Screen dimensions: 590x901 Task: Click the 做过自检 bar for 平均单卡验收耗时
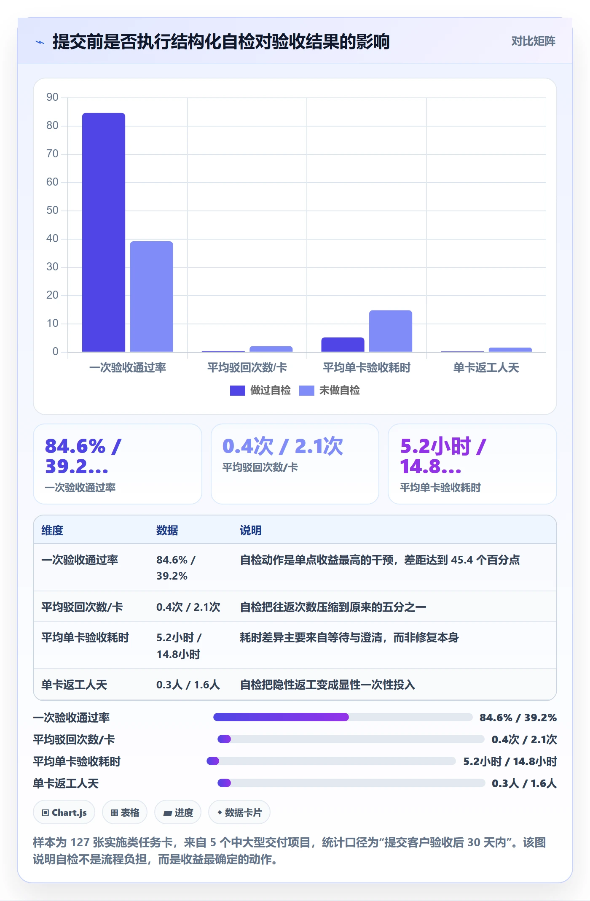click(343, 345)
